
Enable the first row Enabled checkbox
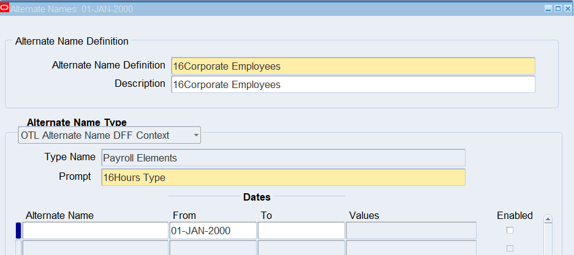pyautogui.click(x=510, y=231)
